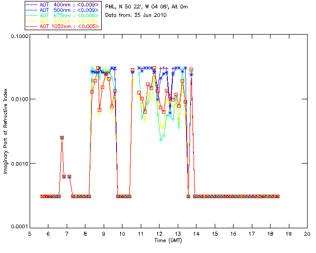Click the lowest green diamond marker near 12 GMT
This screenshot has height=253, width=316.
(161, 140)
